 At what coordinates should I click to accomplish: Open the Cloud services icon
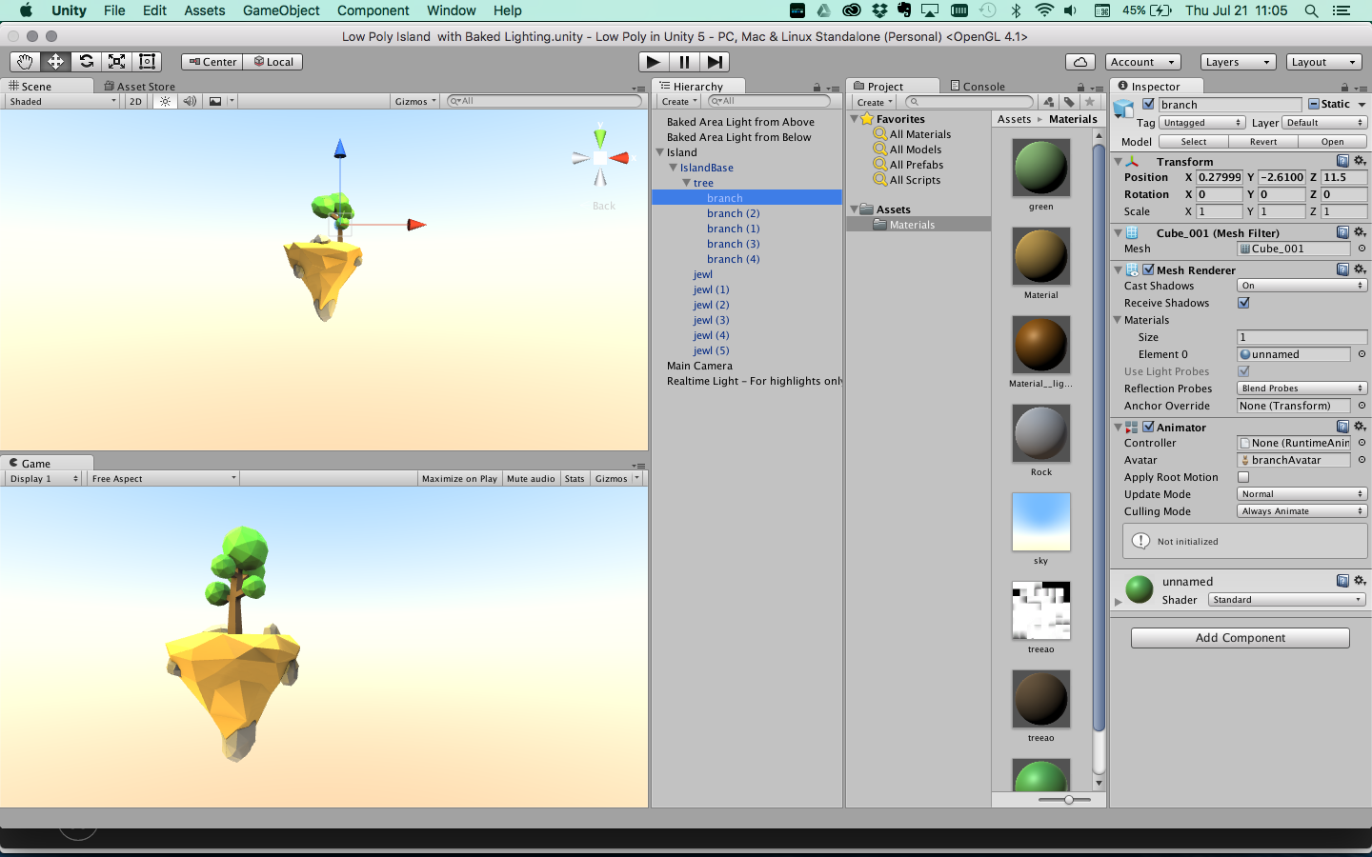(x=1079, y=62)
